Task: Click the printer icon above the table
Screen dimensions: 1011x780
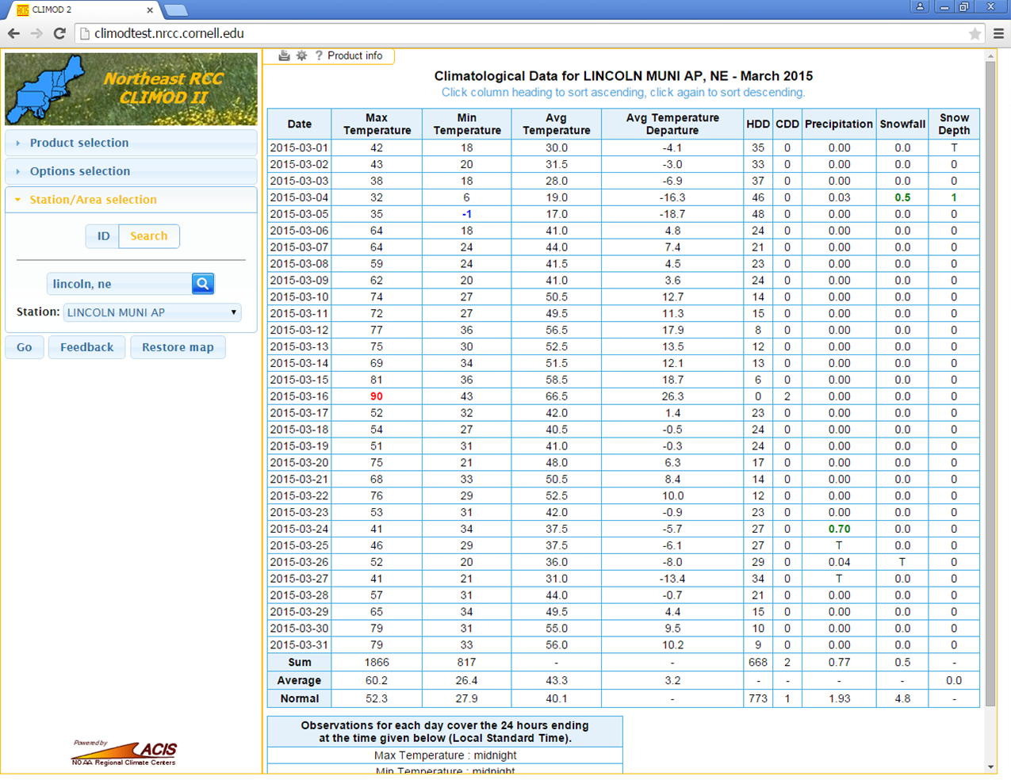Action: pyautogui.click(x=284, y=55)
